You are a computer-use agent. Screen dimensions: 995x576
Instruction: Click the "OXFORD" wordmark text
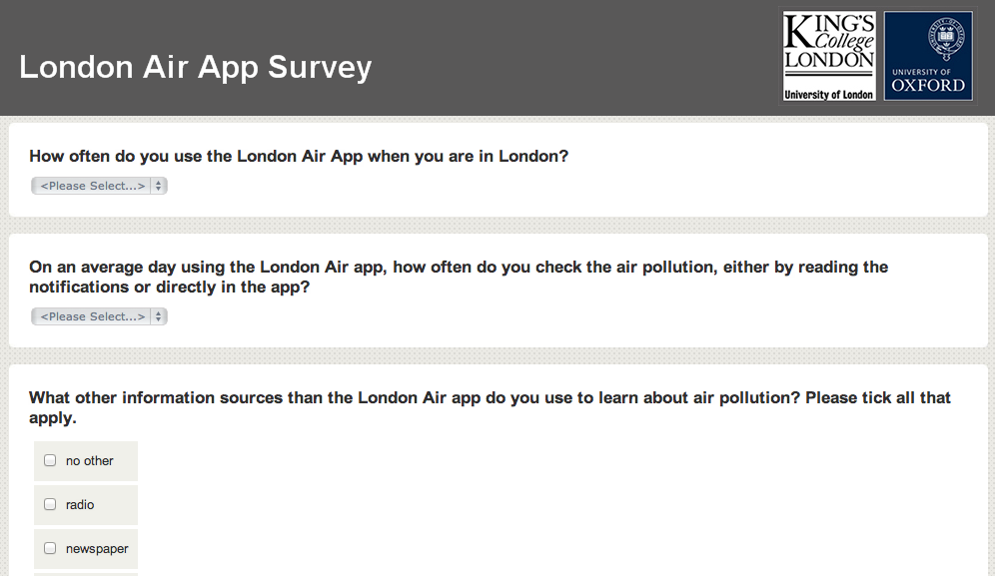coord(928,86)
